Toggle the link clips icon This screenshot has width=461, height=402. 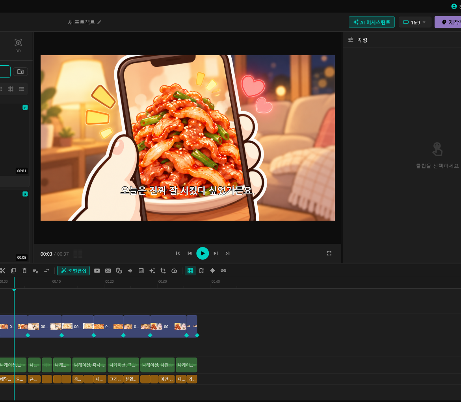coord(223,271)
